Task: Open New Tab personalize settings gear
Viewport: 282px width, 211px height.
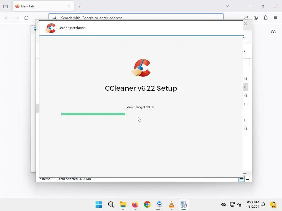Action: [x=273, y=32]
